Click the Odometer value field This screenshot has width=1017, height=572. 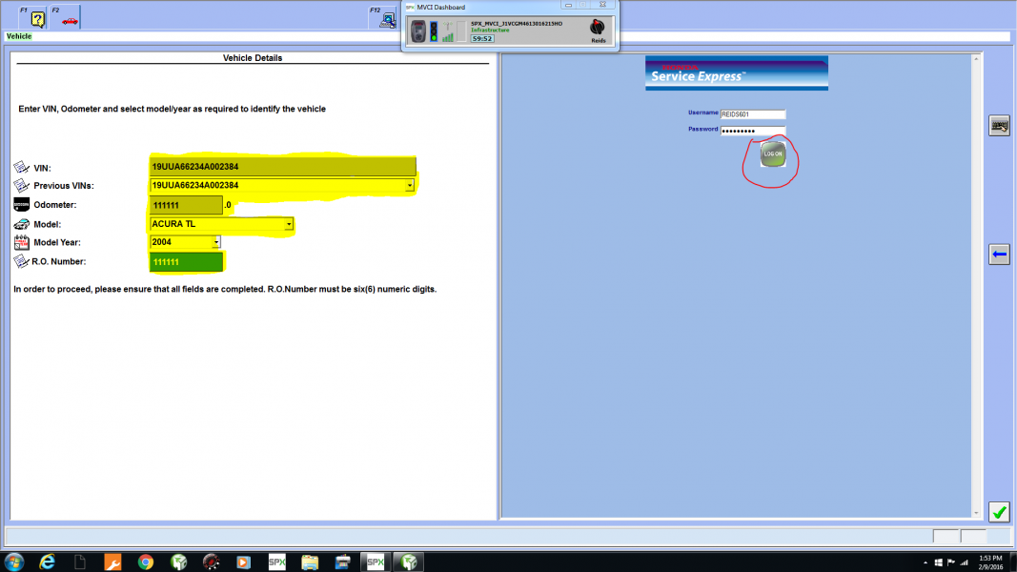point(186,205)
